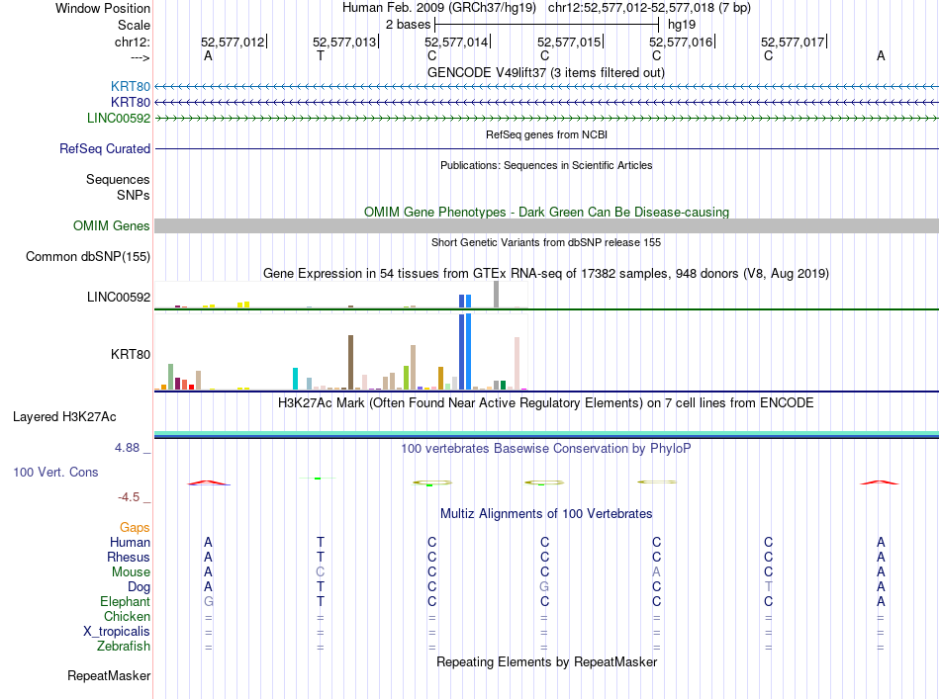The width and height of the screenshot is (940, 699).
Task: Click the tall brown bar in KRT80 expression chart
Action: pos(350,363)
